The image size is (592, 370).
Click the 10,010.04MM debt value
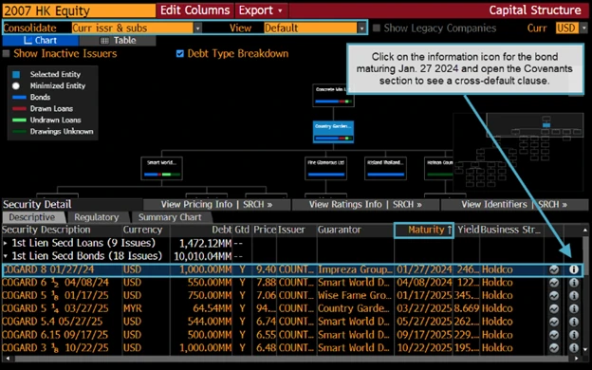click(203, 256)
